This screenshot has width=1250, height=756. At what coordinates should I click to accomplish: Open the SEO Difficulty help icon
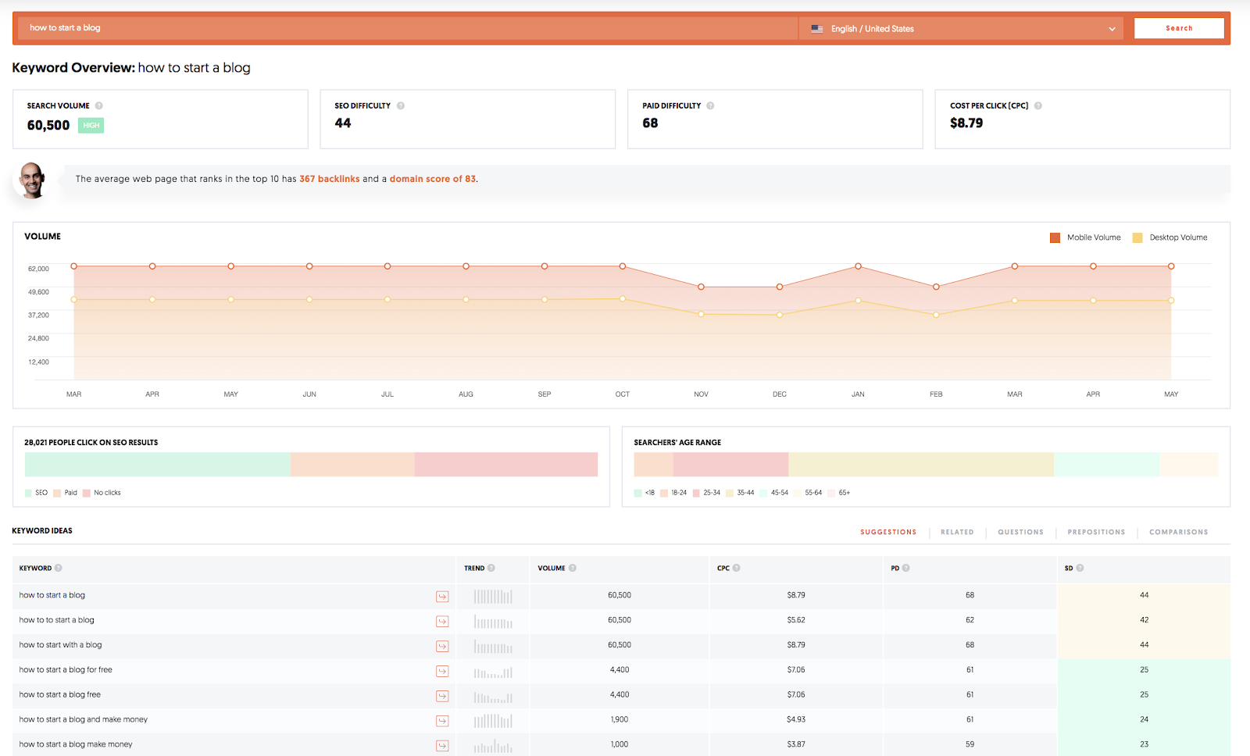click(x=400, y=105)
